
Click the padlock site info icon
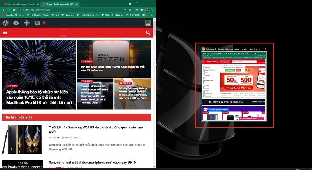(20, 10)
